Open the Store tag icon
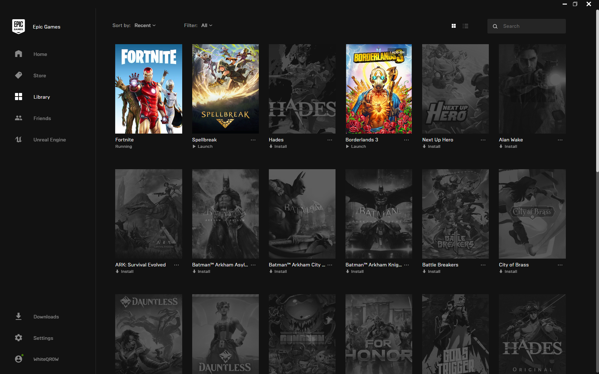The width and height of the screenshot is (599, 374). [x=19, y=75]
